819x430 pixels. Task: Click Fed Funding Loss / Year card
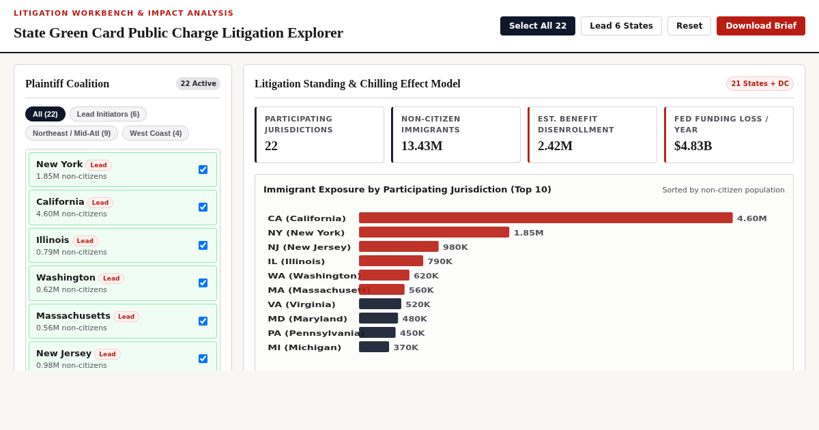pyautogui.click(x=729, y=134)
